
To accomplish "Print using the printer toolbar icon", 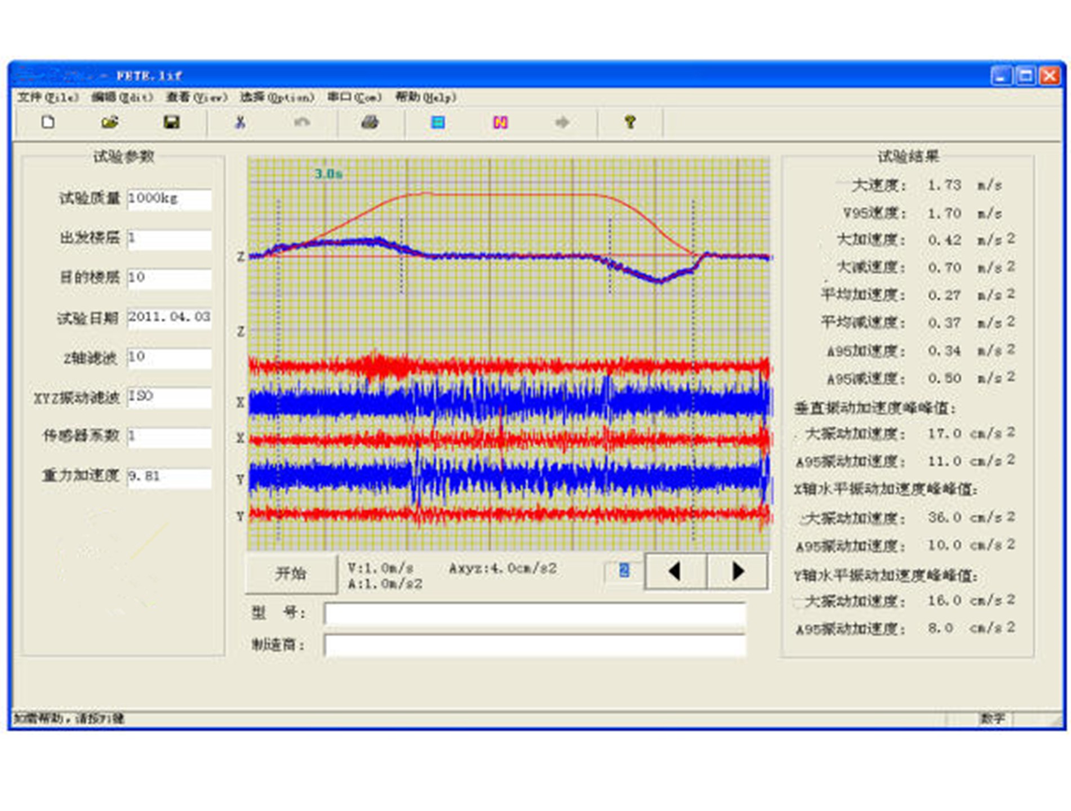I will [370, 122].
